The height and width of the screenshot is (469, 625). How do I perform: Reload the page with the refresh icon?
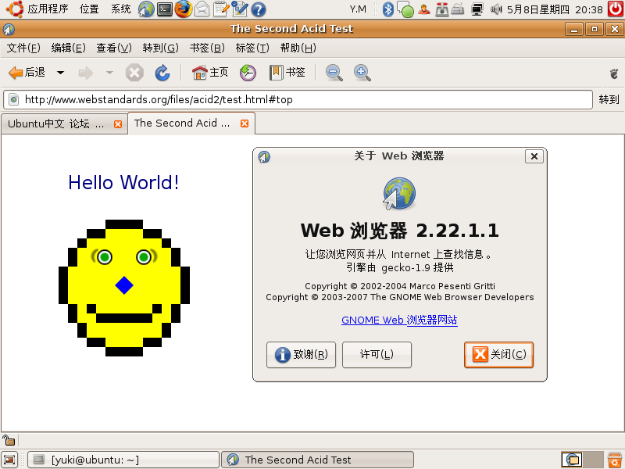tap(162, 73)
